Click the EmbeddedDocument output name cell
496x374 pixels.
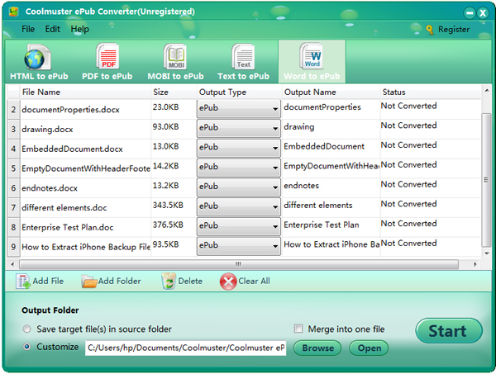coord(324,146)
